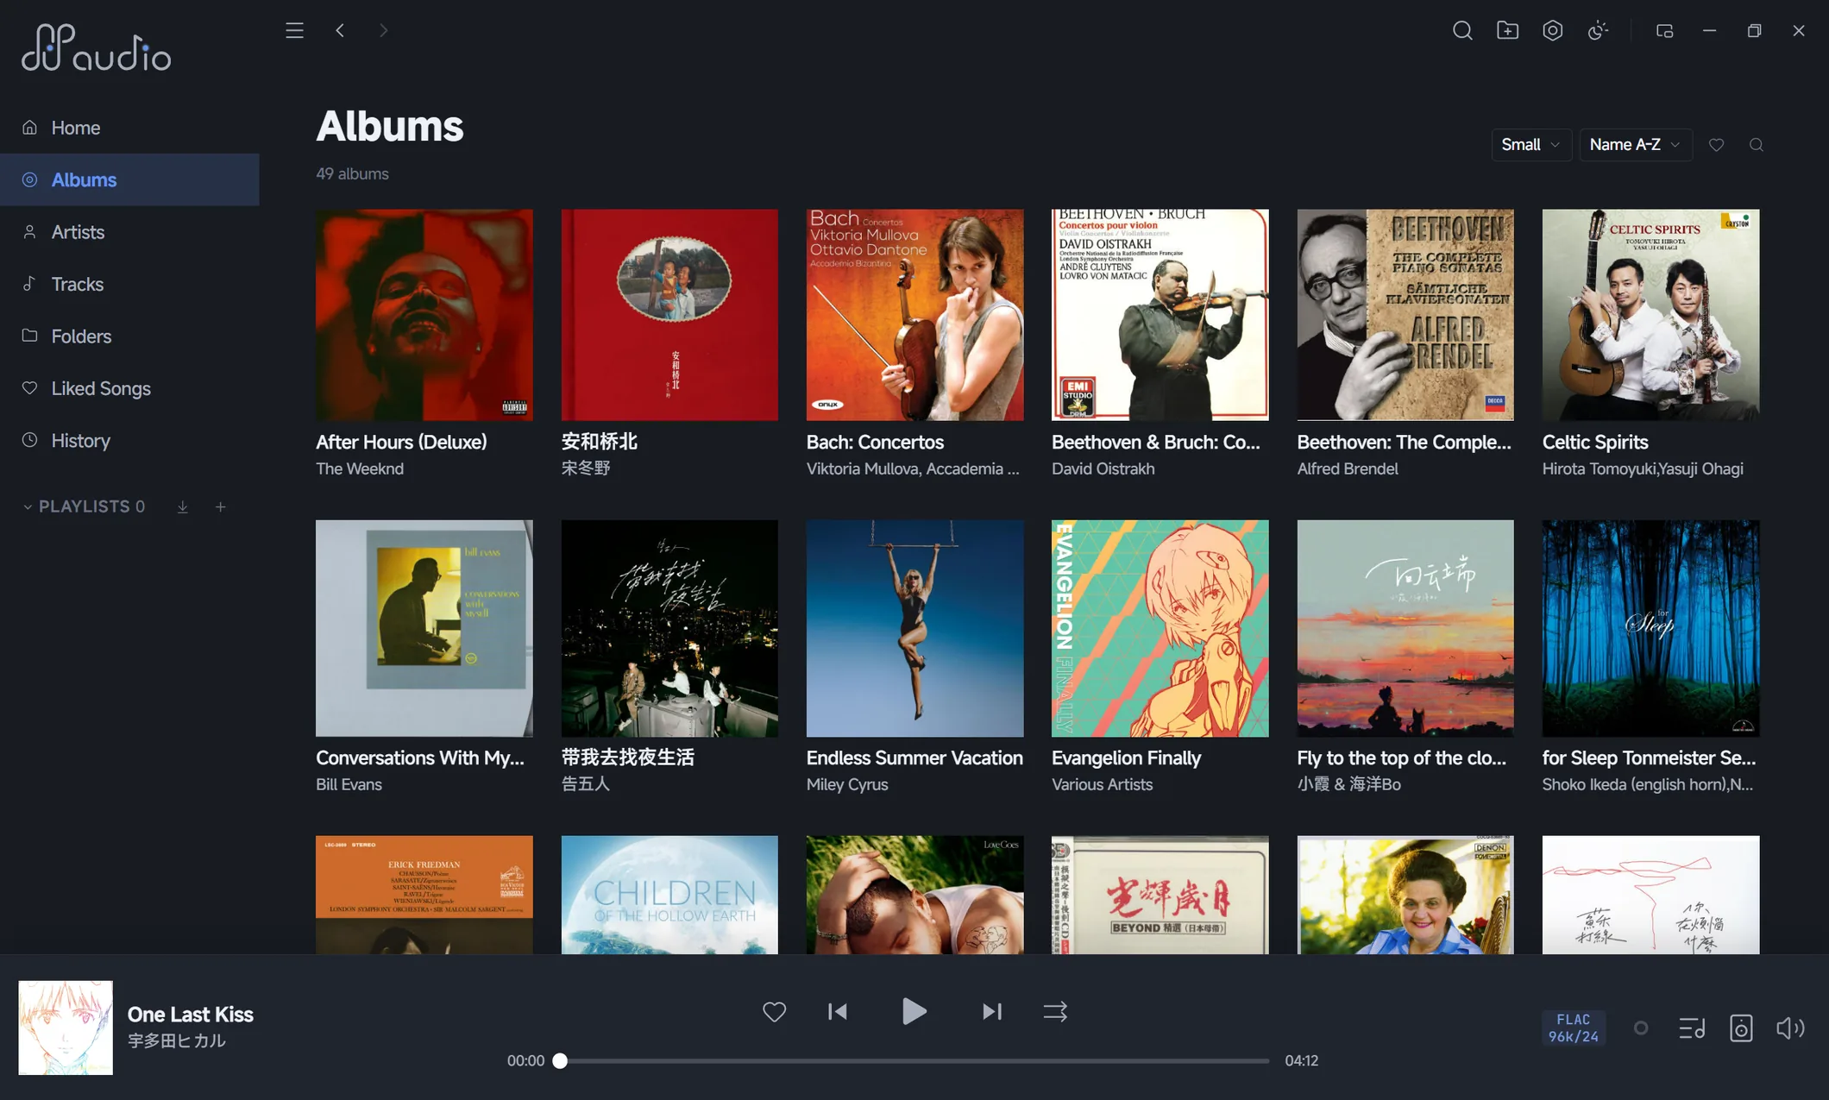Toggle the dark/light theme icon
1829x1100 pixels.
1598,31
